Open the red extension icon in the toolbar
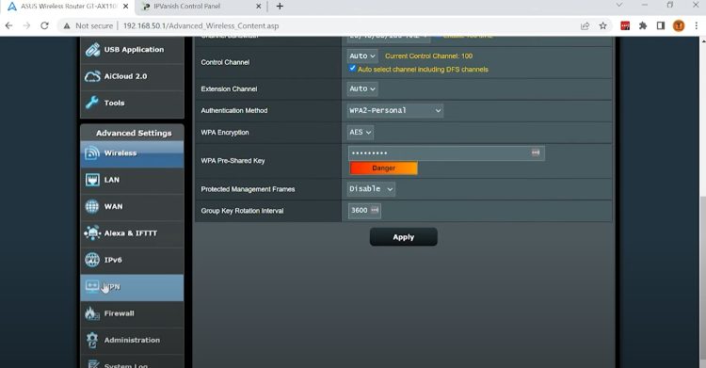Viewport: 706px width, 368px height. pyautogui.click(x=625, y=25)
